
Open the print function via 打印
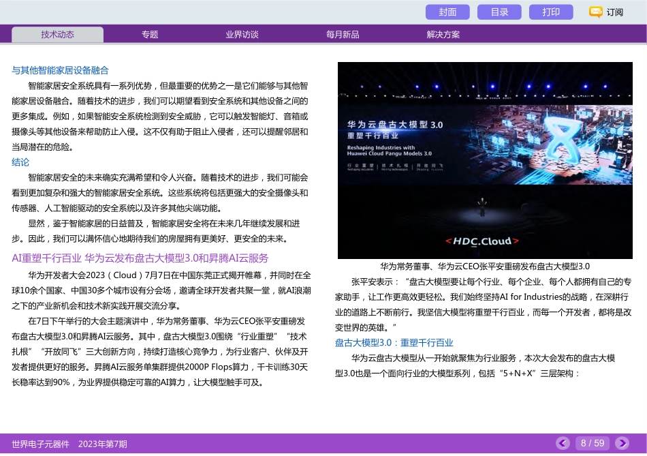[x=550, y=12]
